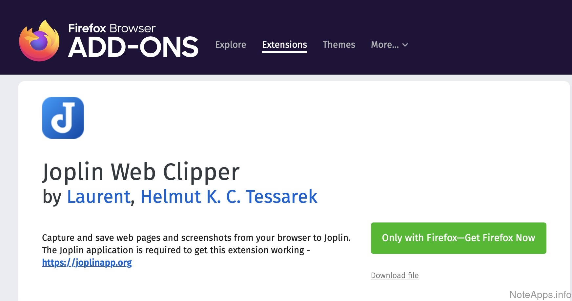Click the Joplin Web Clipper title heading
The width and height of the screenshot is (572, 301).
tap(141, 172)
